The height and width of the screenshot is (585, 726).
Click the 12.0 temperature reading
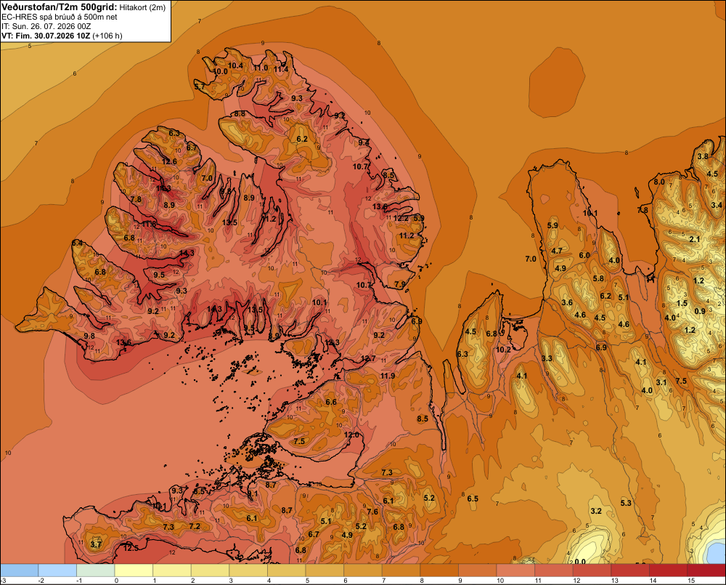pos(351,435)
